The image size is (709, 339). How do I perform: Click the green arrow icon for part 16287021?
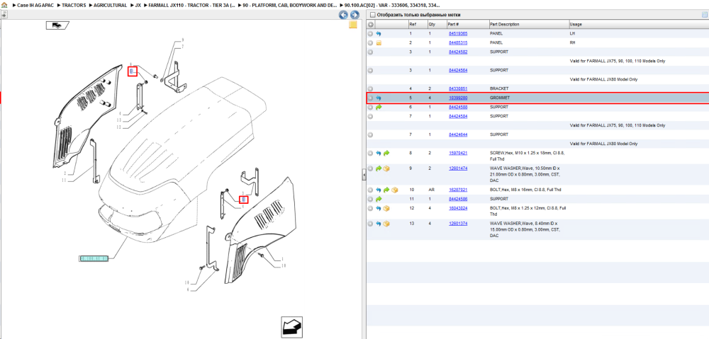386,190
